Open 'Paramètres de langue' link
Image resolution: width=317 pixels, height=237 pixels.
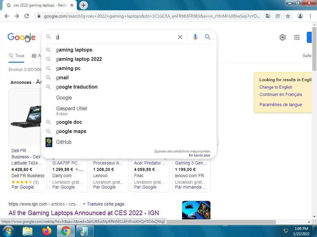pos(280,105)
